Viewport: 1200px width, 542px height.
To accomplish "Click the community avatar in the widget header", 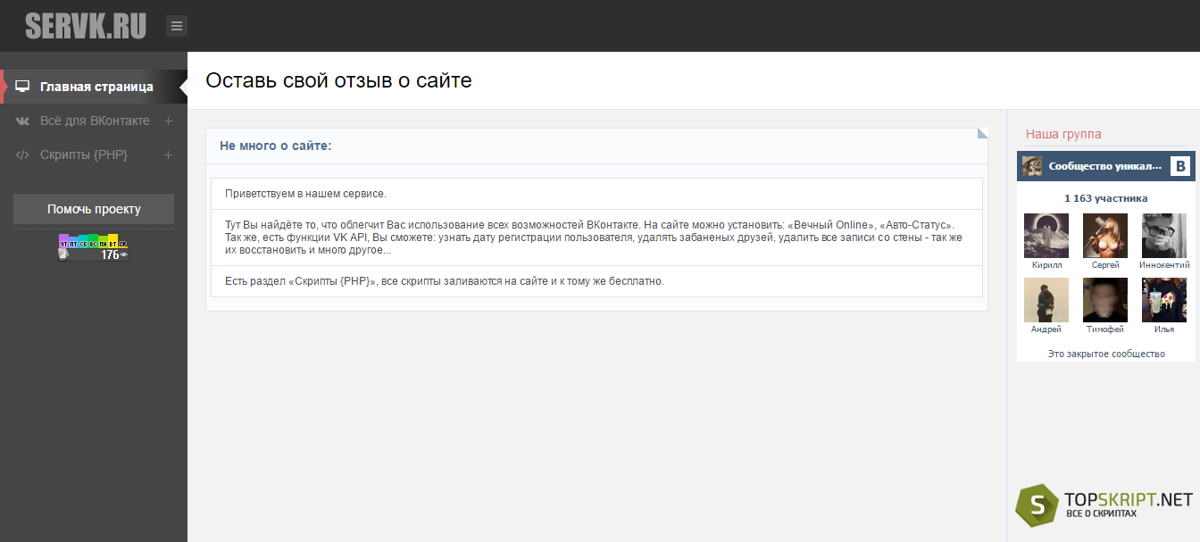I will (1032, 166).
